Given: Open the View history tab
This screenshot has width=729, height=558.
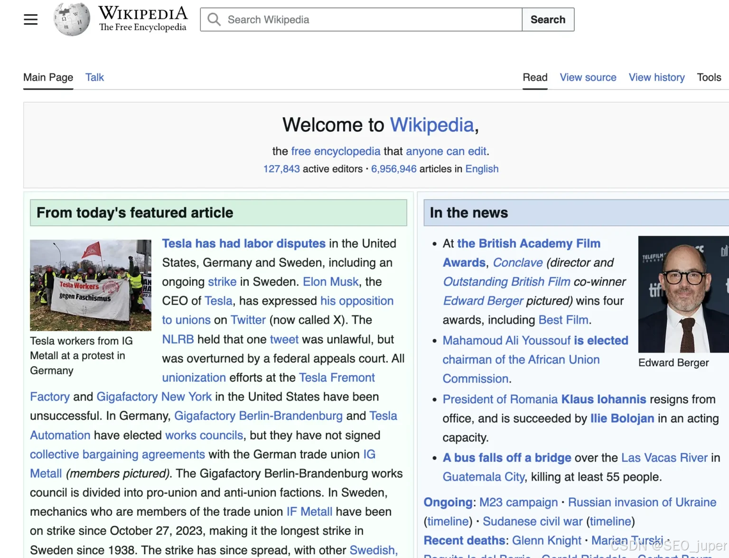Looking at the screenshot, I should (657, 77).
